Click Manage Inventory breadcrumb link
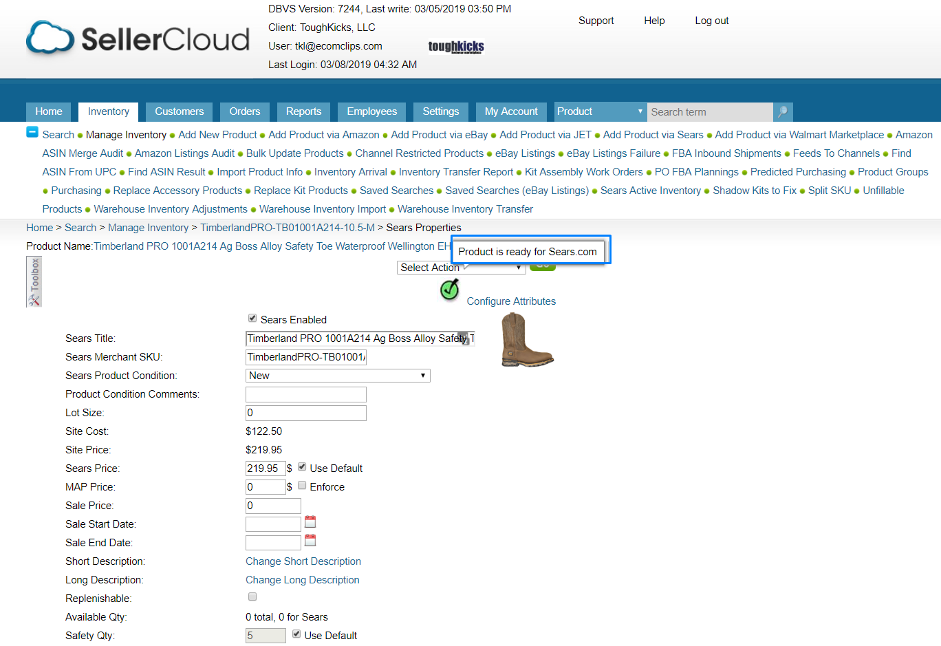Viewport: 941px width, 646px height. (x=149, y=228)
